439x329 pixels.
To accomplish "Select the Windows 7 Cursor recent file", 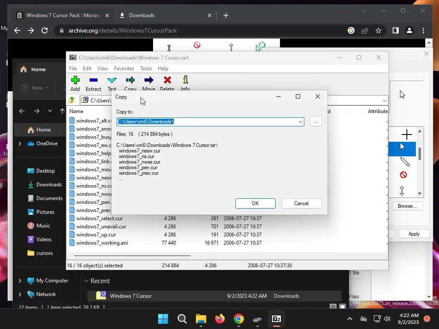I will point(214,296).
